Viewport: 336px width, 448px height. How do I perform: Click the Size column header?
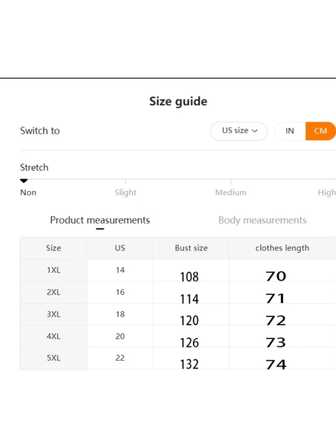[53, 248]
